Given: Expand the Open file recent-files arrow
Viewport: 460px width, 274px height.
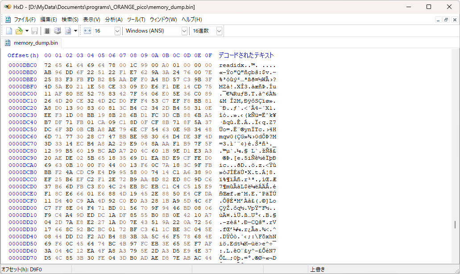Looking at the screenshot, I should point(27,31).
